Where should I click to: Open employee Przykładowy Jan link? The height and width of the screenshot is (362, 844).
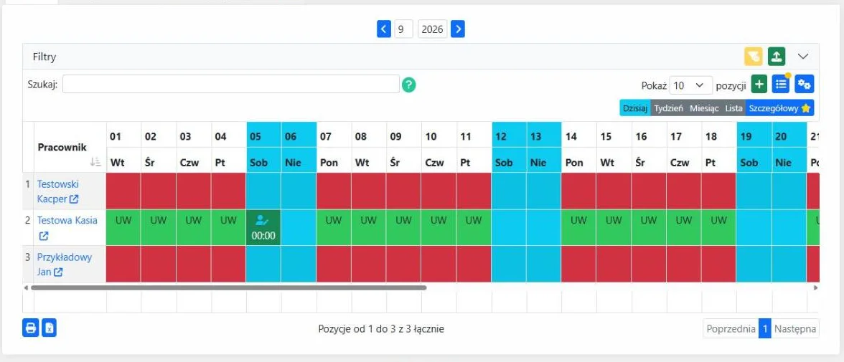click(65, 264)
